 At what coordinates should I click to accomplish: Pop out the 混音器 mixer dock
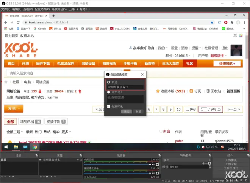pyautogui.click(x=159, y=155)
